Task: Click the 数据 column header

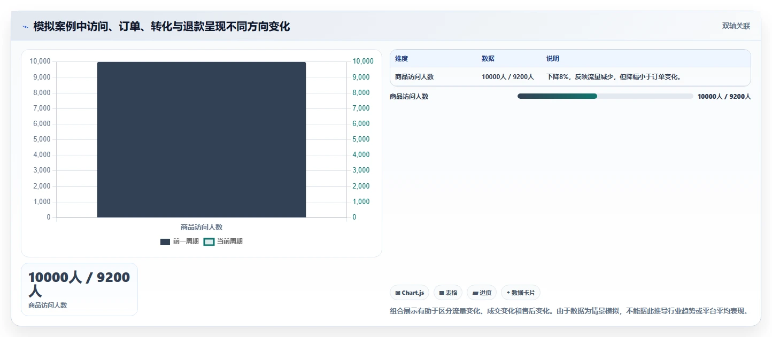Action: (x=488, y=59)
